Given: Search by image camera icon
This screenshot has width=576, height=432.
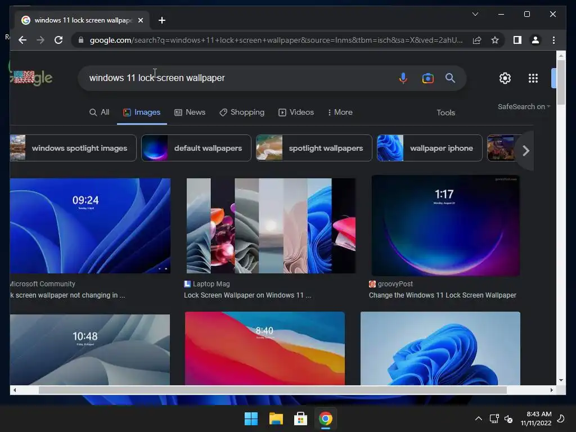Looking at the screenshot, I should coord(427,78).
